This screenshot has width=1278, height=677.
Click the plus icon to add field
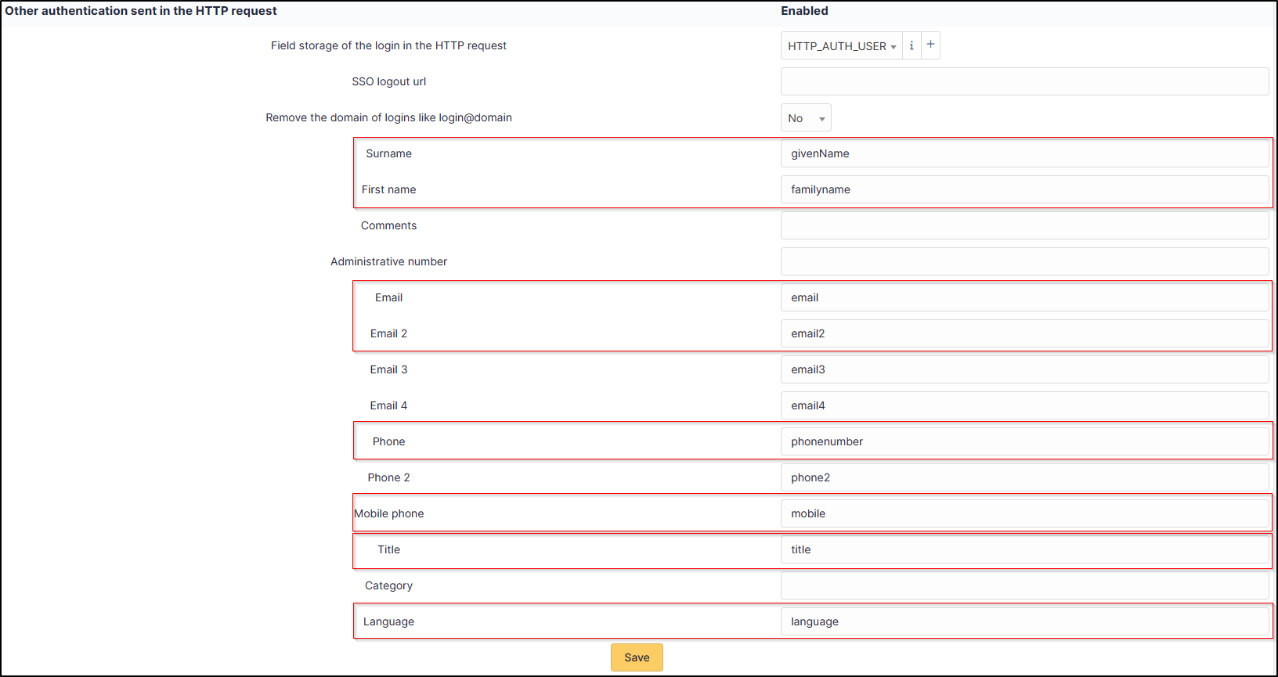coord(930,45)
